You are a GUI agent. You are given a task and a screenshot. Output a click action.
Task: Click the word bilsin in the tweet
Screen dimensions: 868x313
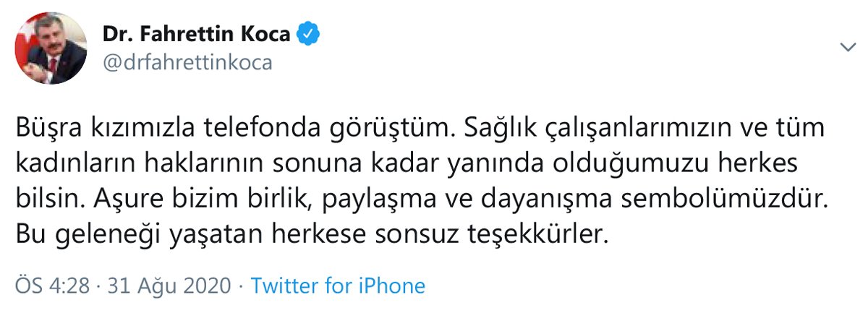(x=43, y=200)
